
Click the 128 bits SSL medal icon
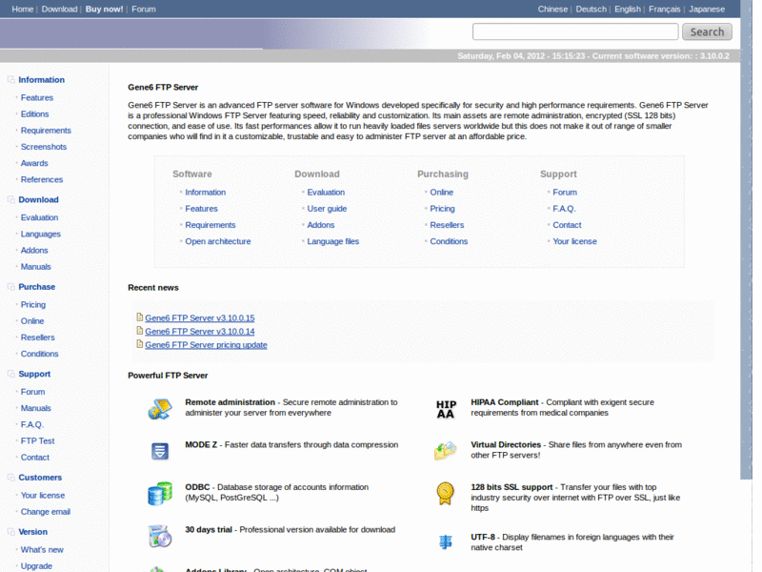pyautogui.click(x=445, y=493)
